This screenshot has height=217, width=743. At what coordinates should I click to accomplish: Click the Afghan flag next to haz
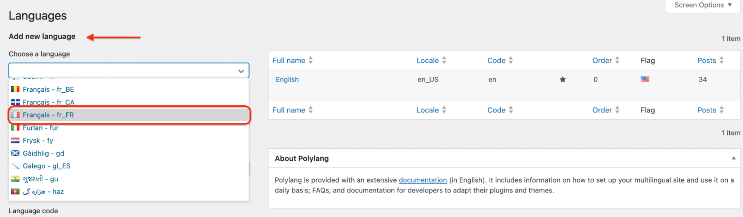coord(15,191)
